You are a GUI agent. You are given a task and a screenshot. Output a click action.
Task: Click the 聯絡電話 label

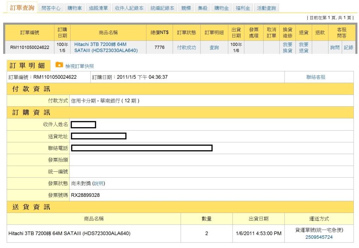pyautogui.click(x=58, y=148)
